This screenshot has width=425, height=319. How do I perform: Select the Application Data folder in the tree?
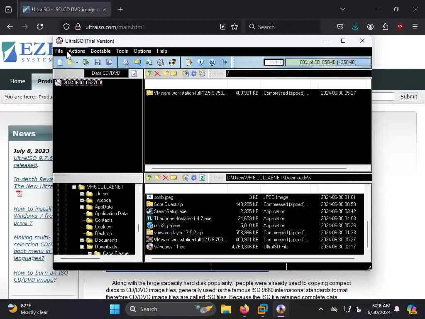(x=111, y=213)
